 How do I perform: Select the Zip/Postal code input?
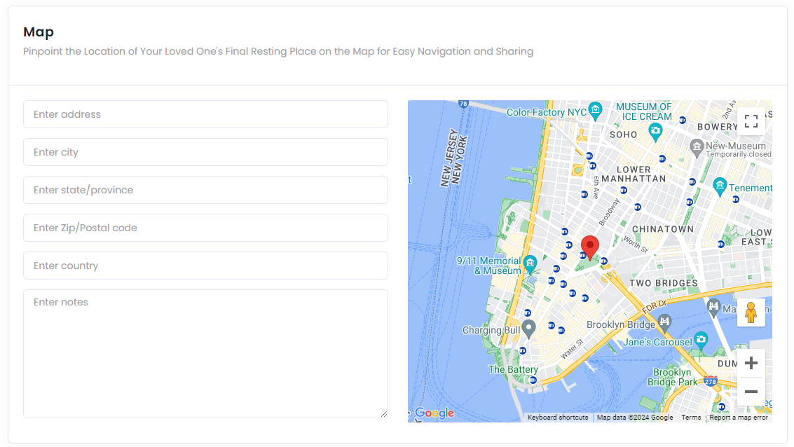pos(205,228)
